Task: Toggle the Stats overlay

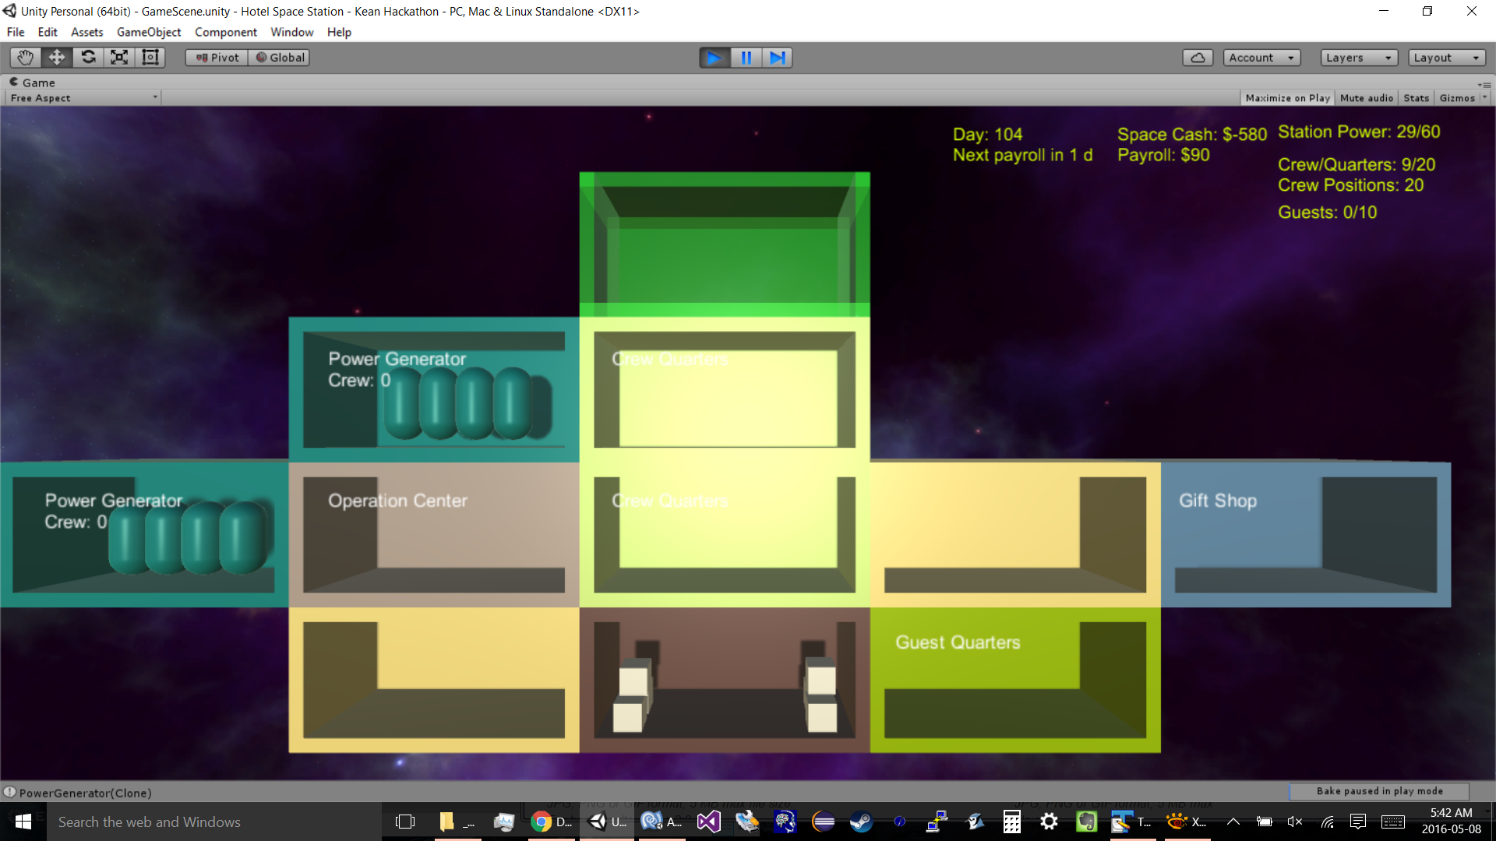Action: coord(1416,98)
